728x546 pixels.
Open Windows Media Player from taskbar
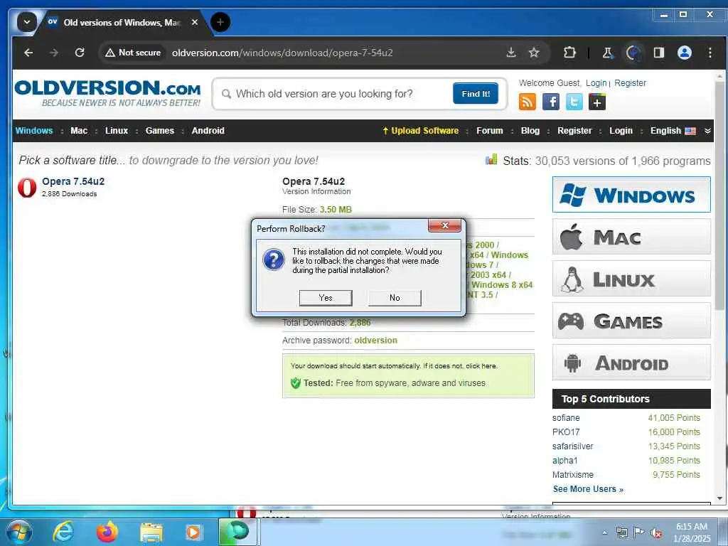tap(193, 532)
